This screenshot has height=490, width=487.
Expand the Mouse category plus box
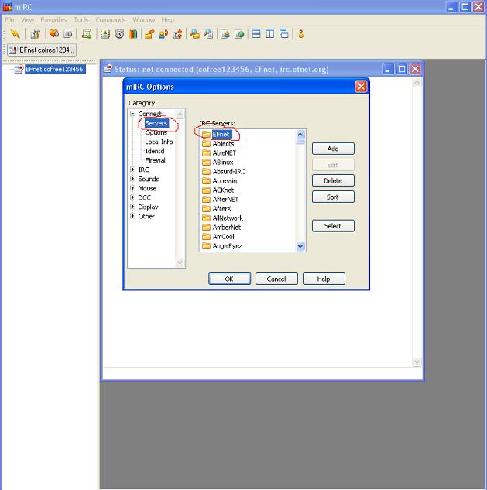(133, 188)
